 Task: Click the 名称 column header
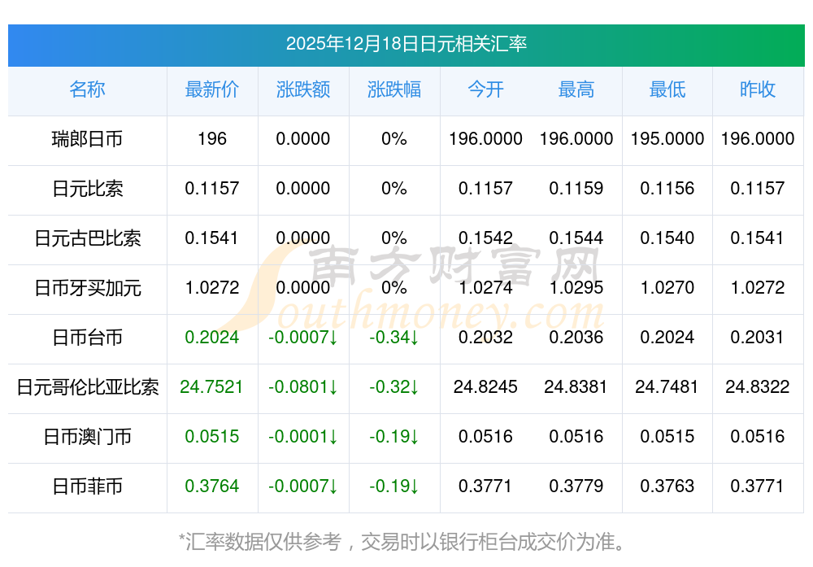click(x=87, y=89)
